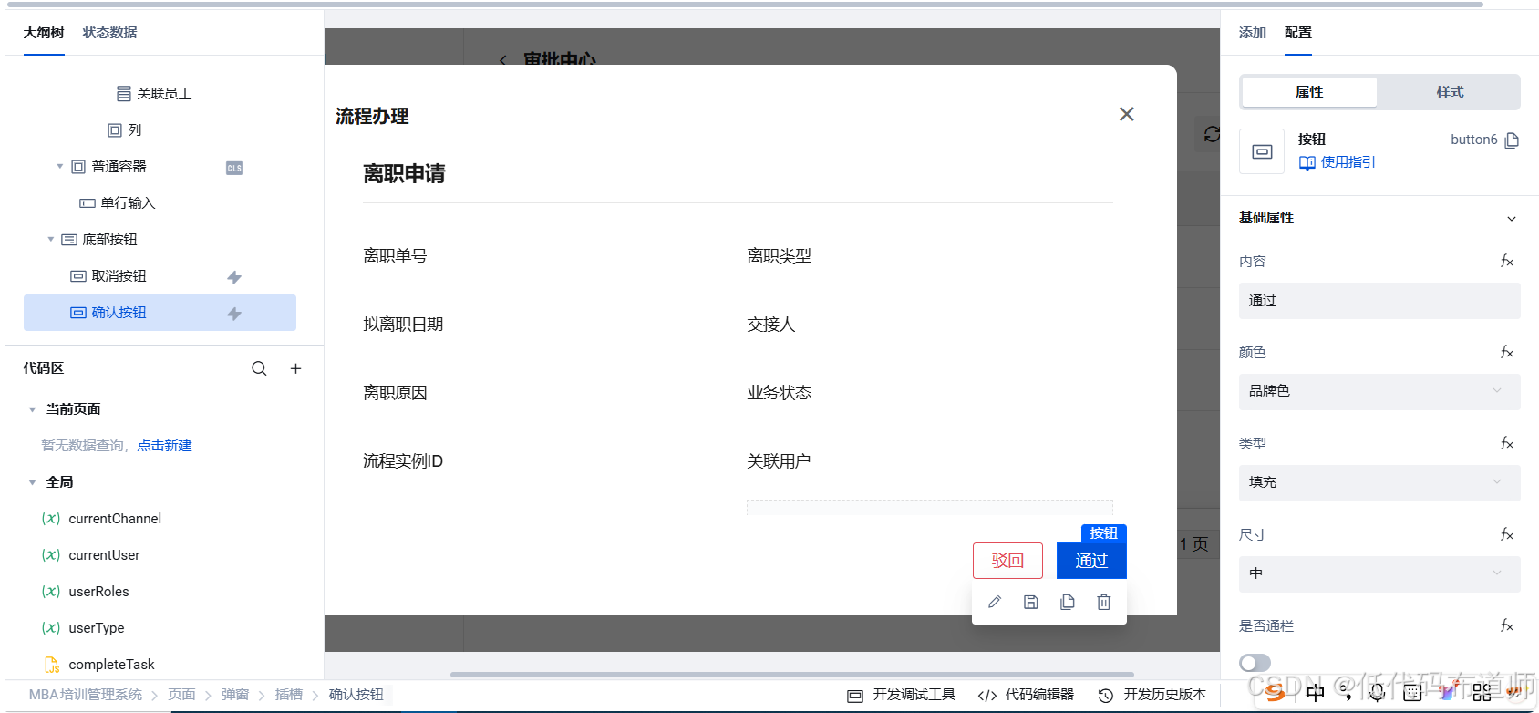The image size is (1539, 713).
Task: Click the 按钮 label tag above 通过
Action: point(1104,533)
